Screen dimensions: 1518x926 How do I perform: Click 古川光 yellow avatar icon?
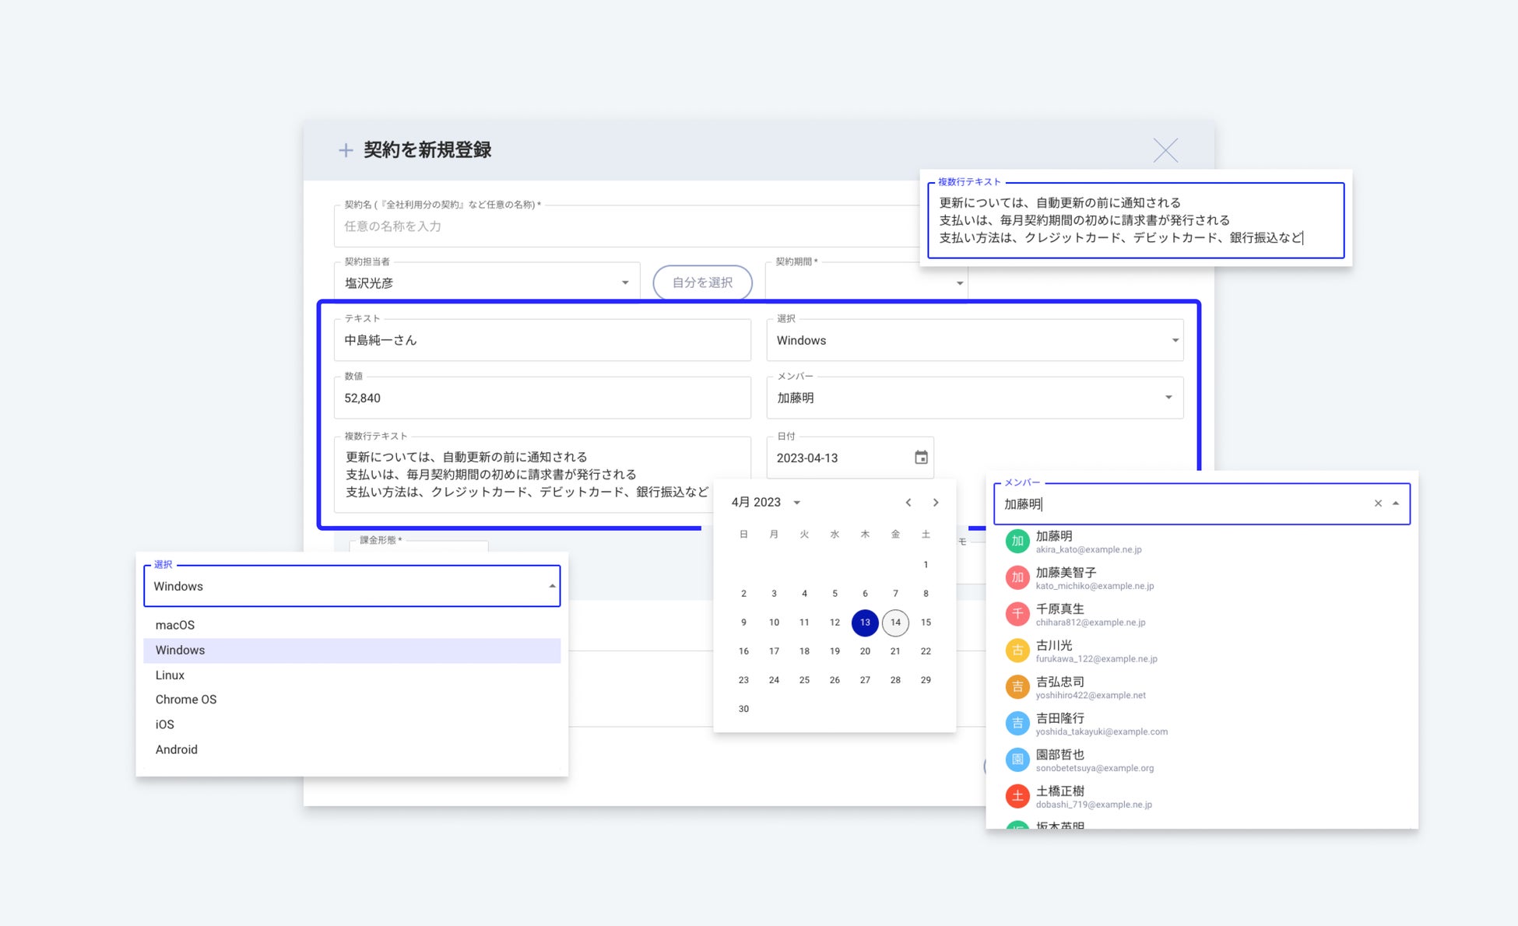point(1017,651)
